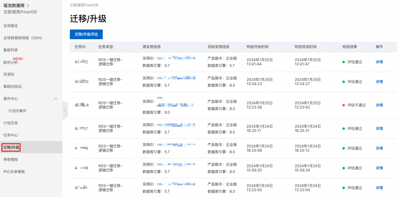Open 参数模板
Screen dimensions: 397x197
coord(11,160)
